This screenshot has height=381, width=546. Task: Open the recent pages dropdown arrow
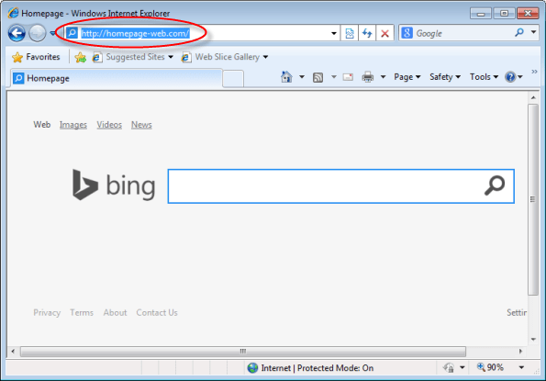[x=52, y=33]
